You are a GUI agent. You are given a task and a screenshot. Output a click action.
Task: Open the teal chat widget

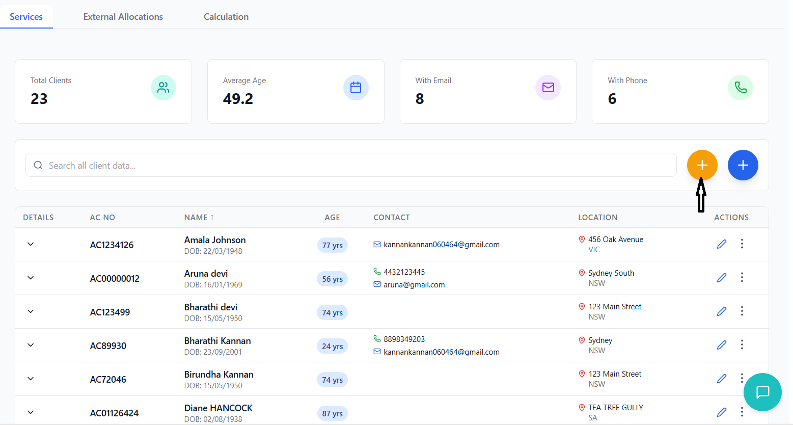tap(762, 392)
